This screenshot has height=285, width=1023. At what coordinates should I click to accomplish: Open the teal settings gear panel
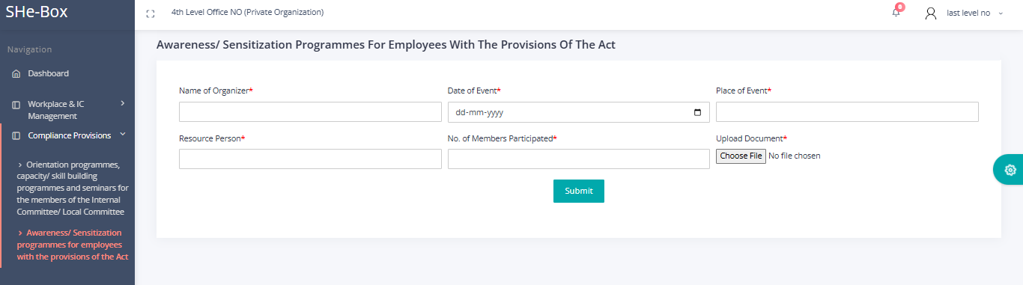pyautogui.click(x=1010, y=170)
